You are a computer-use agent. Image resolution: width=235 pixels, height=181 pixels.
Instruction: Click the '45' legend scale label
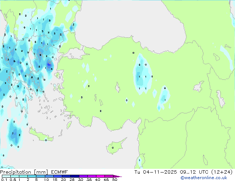(106, 180)
